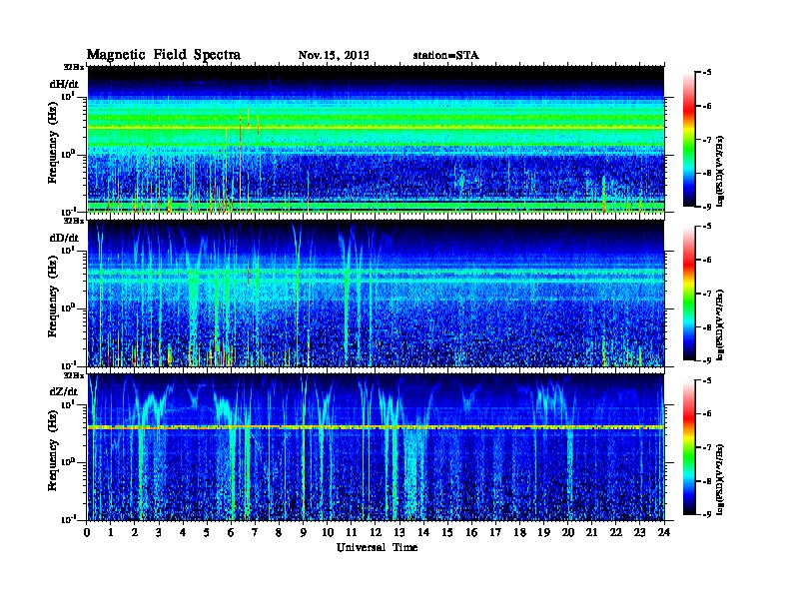Image resolution: width=791 pixels, height=611 pixels.
Task: Click hour "22" on the Universal Time axis
Action: [x=615, y=532]
